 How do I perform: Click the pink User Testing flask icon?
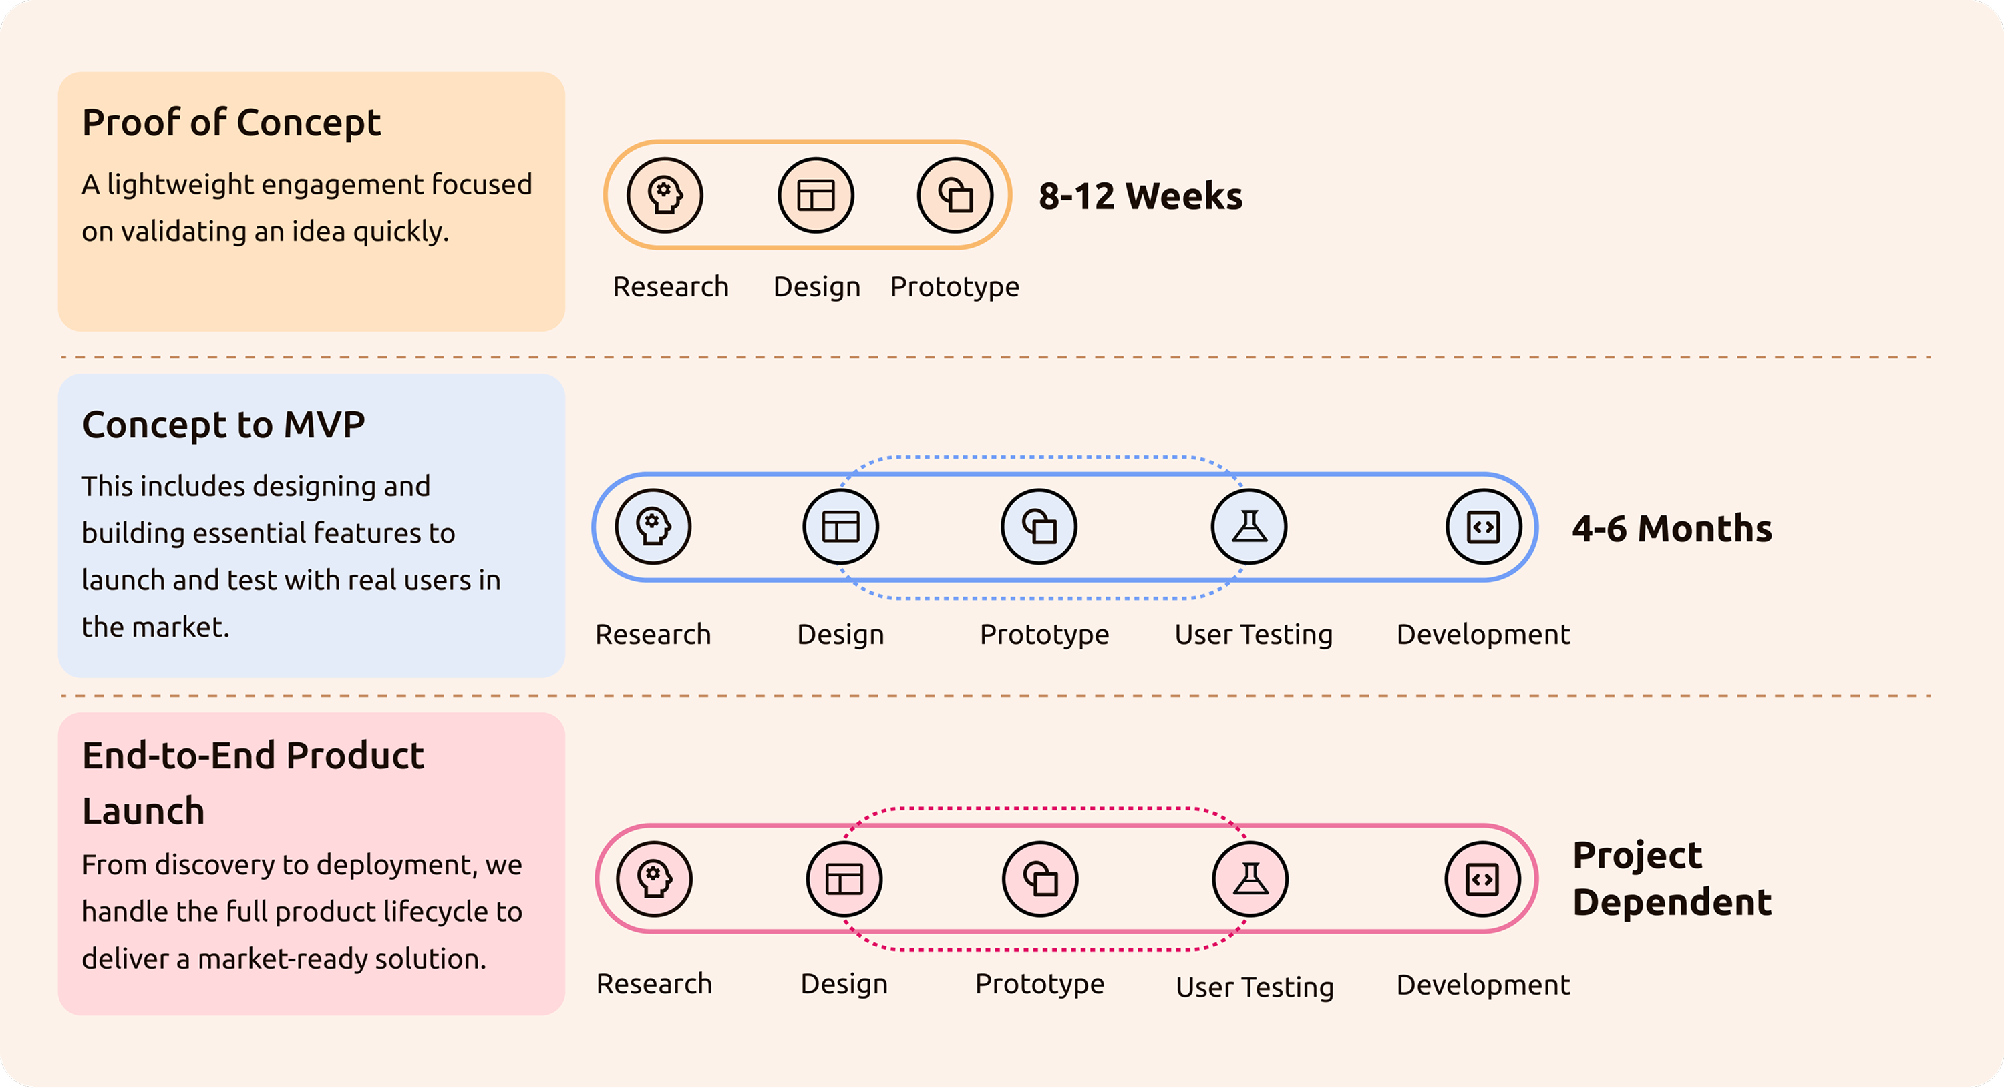(1250, 879)
